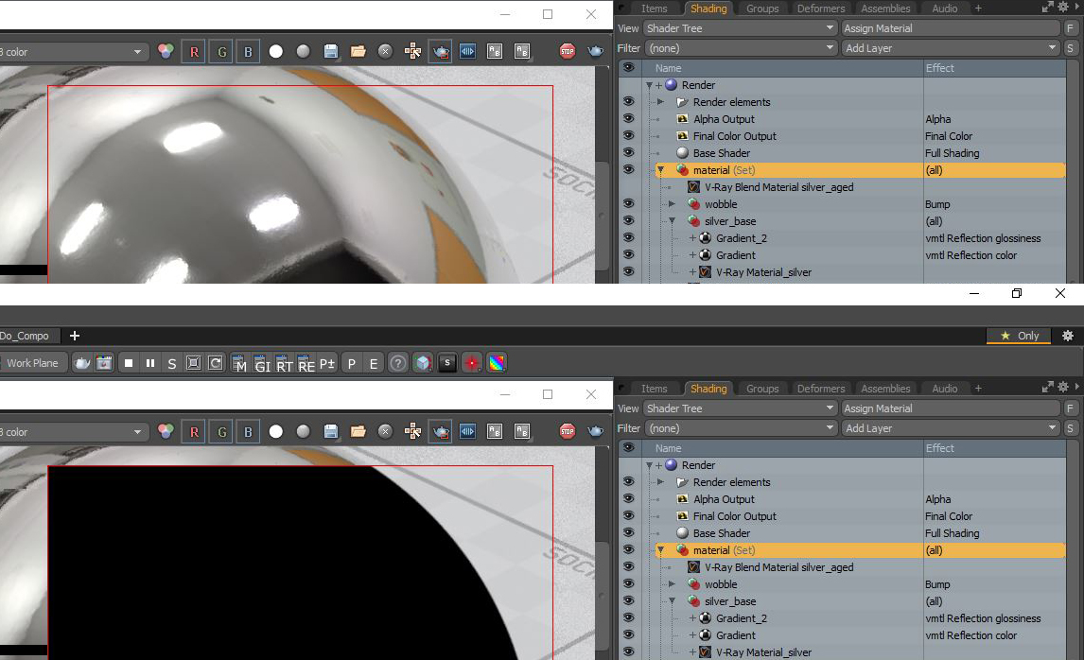This screenshot has height=660, width=1084.
Task: Hide Alpha Output in shader tree beside silver sphere render
Action: pos(628,118)
